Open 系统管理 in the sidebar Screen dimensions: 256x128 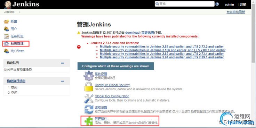point(17,43)
